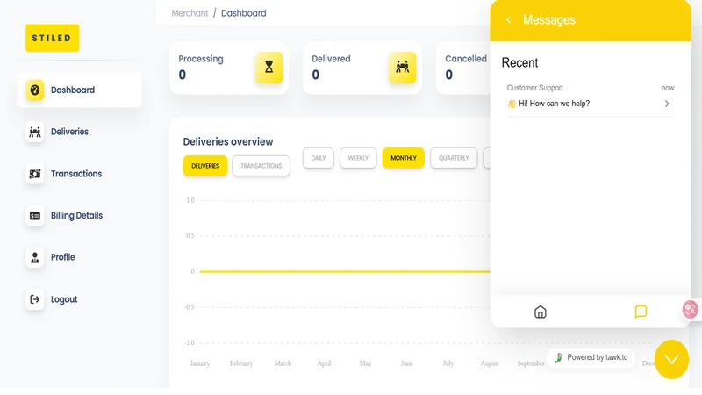702x395 pixels.
Task: Select the Quarterly period tab
Action: [x=454, y=158]
